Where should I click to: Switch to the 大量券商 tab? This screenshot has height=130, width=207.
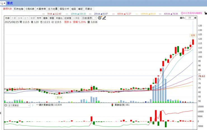pos(41,9)
